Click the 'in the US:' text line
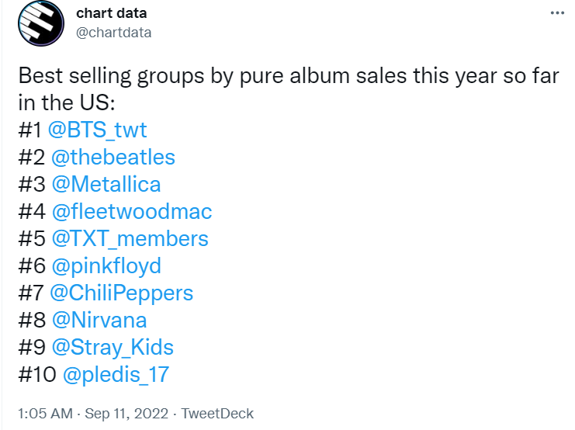The width and height of the screenshot is (575, 430). pyautogui.click(x=67, y=102)
